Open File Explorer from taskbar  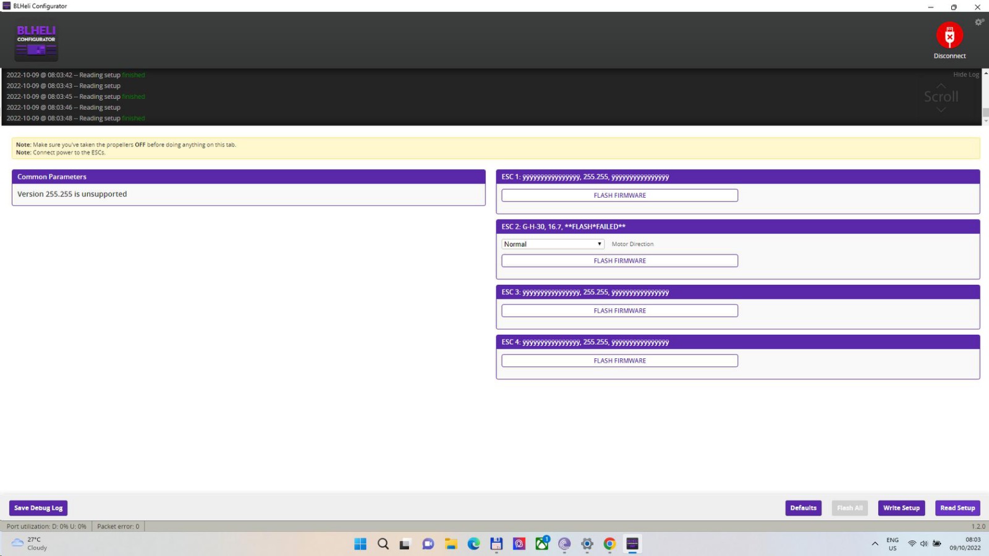[451, 544]
